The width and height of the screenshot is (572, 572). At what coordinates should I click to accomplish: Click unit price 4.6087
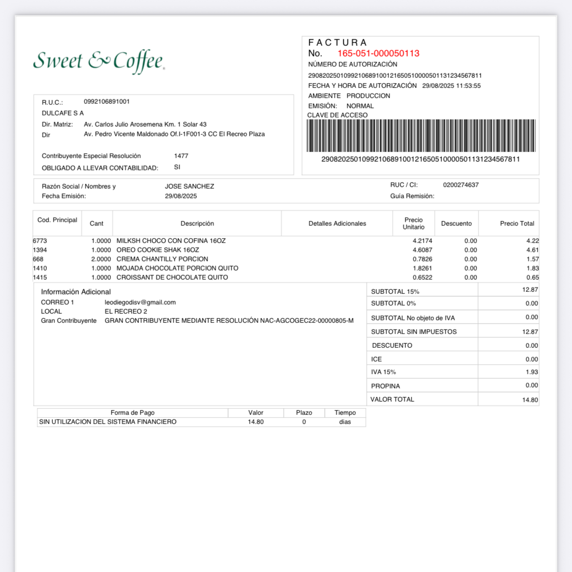pyautogui.click(x=423, y=250)
